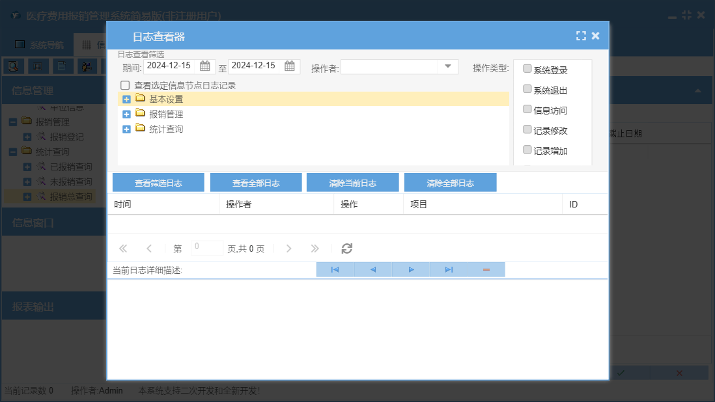The width and height of the screenshot is (715, 402).
Task: Open the start date calendar picker
Action: (x=205, y=66)
